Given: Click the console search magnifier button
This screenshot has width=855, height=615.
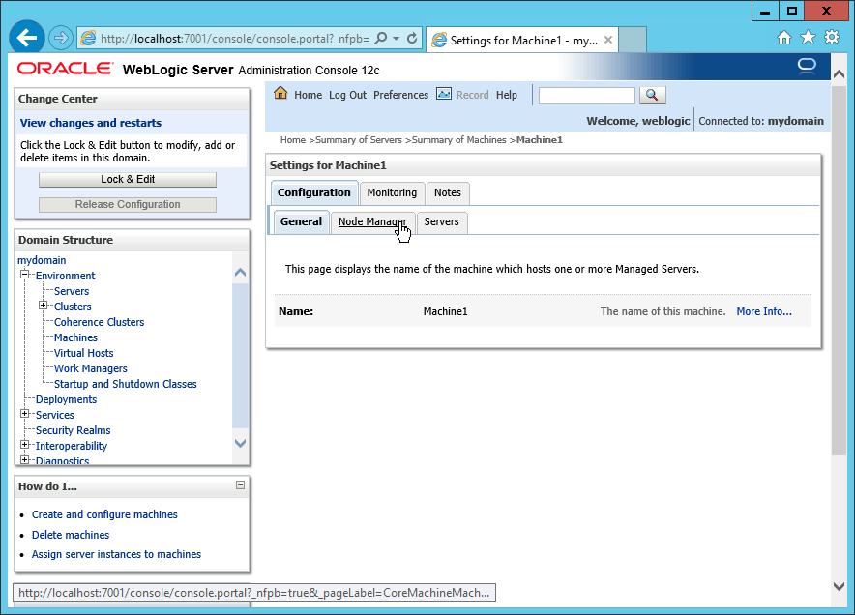Looking at the screenshot, I should [653, 95].
